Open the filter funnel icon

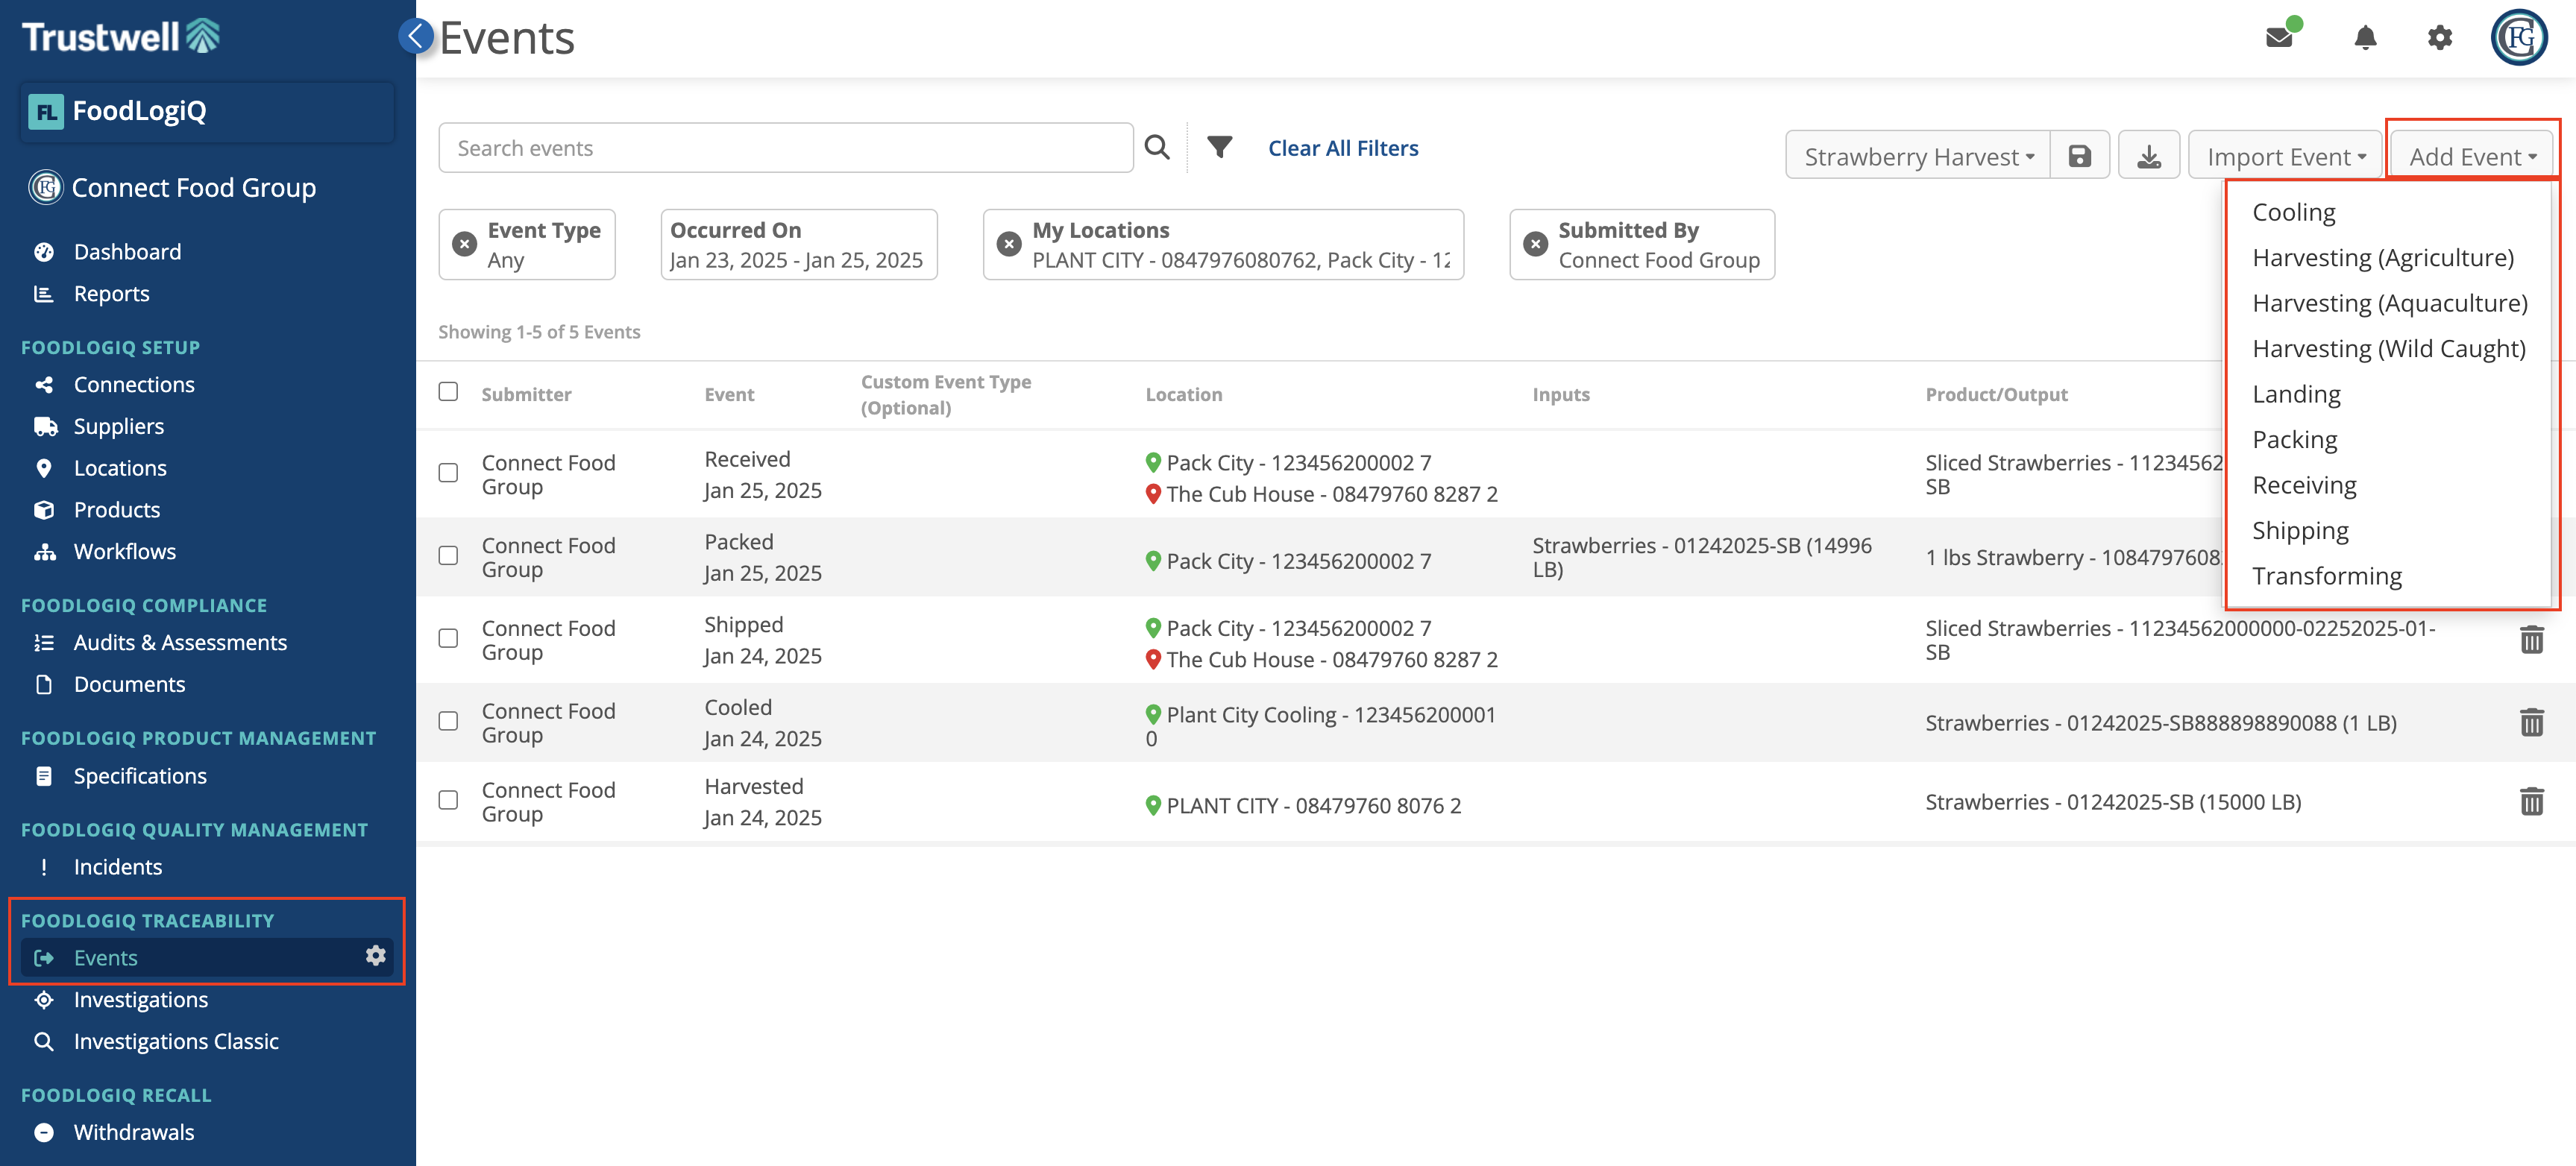pyautogui.click(x=1219, y=147)
